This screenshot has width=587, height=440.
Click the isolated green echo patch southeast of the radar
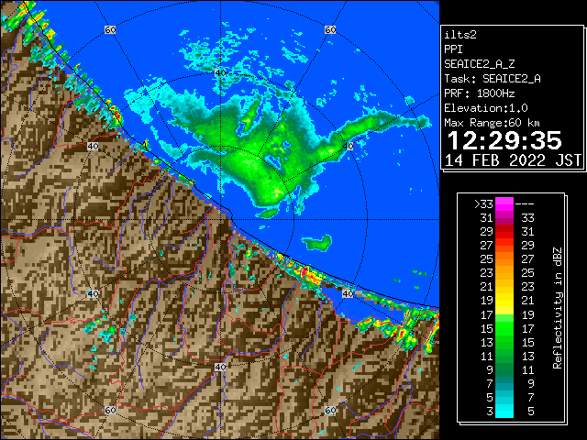(x=317, y=243)
